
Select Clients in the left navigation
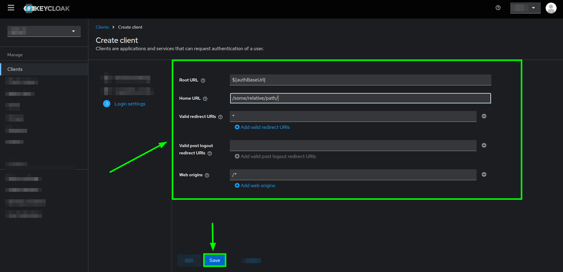coord(15,69)
